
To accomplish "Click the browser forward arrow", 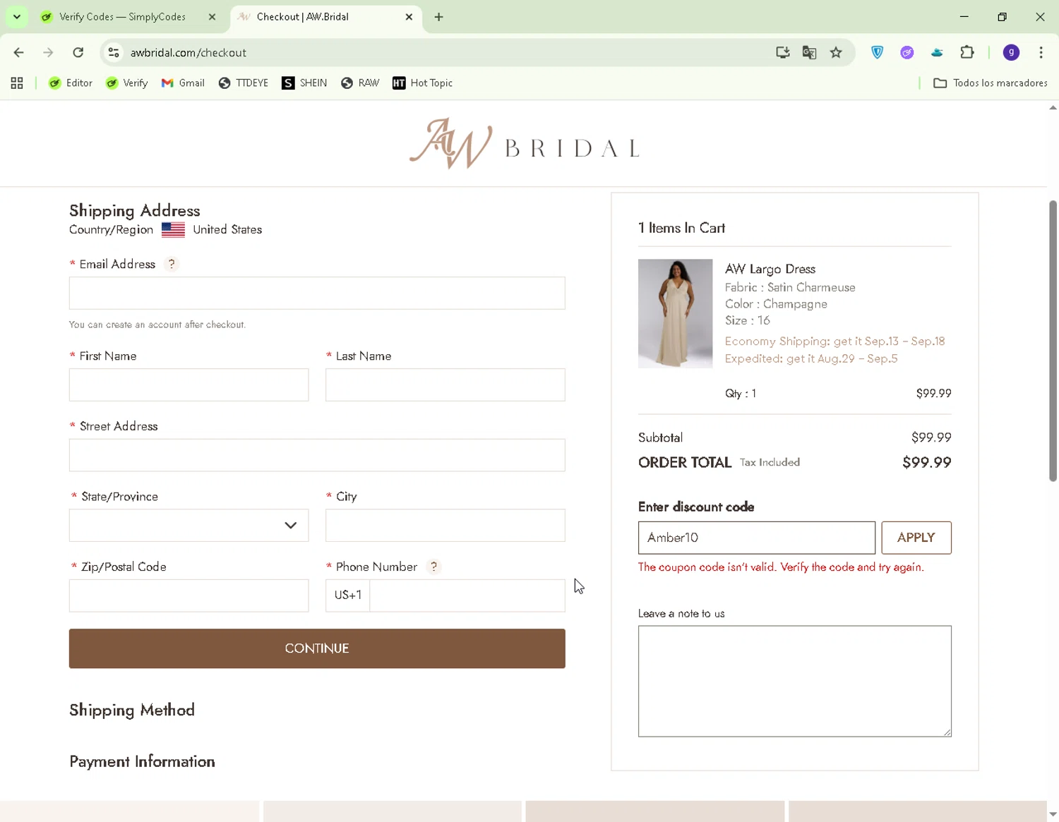I will click(x=48, y=52).
